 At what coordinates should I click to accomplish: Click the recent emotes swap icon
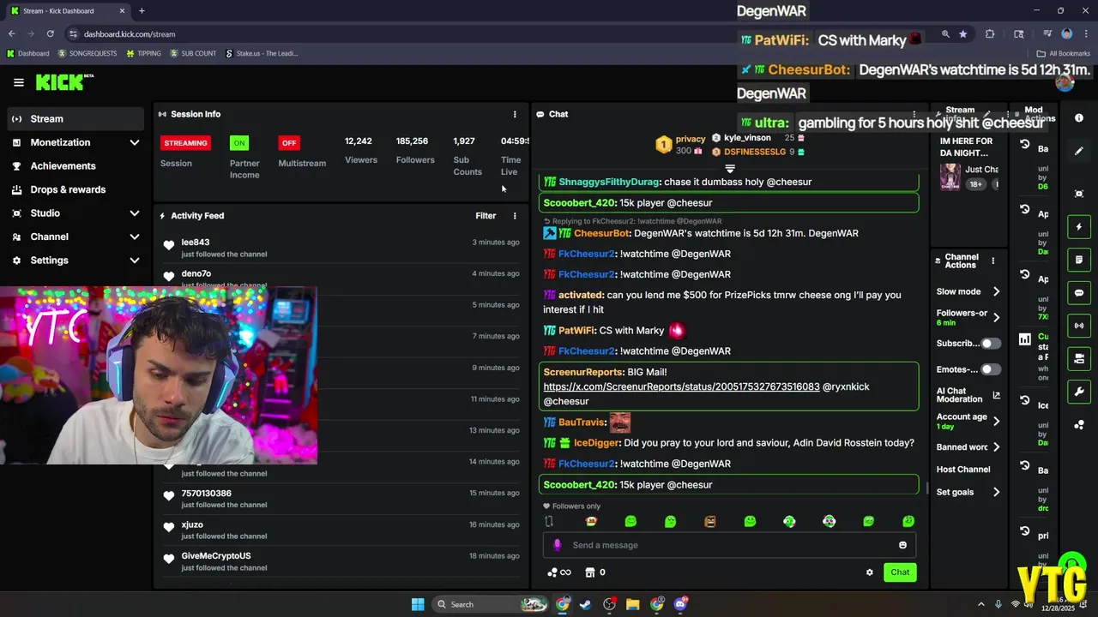[x=549, y=521]
